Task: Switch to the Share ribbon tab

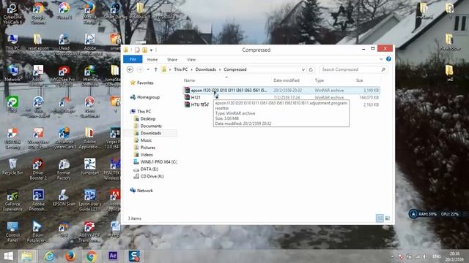Action: click(x=172, y=60)
